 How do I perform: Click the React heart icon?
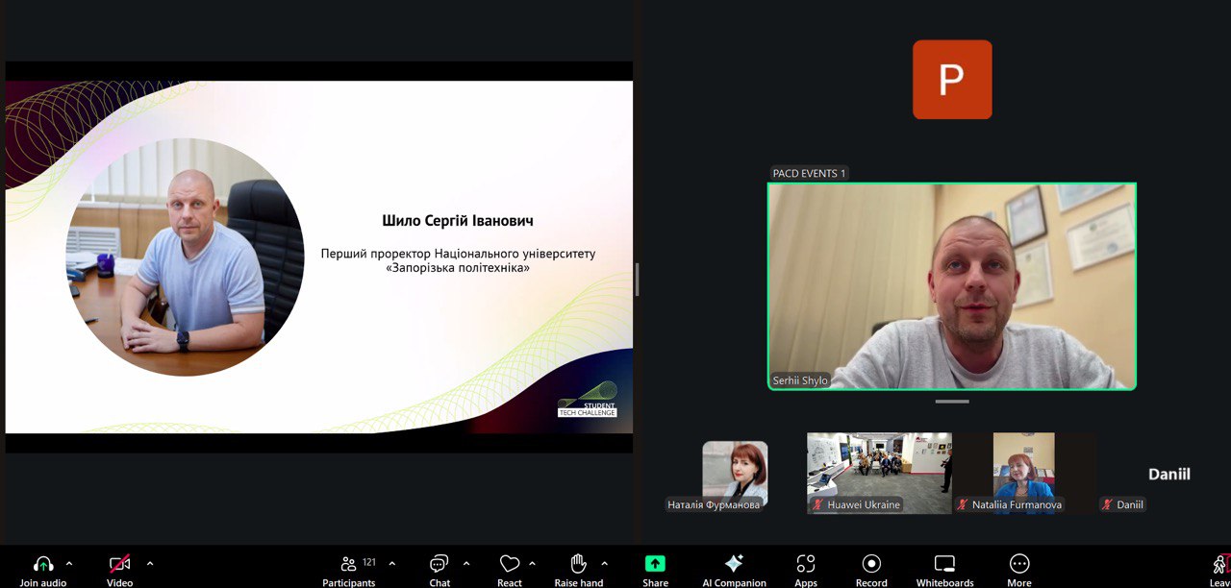point(510,564)
